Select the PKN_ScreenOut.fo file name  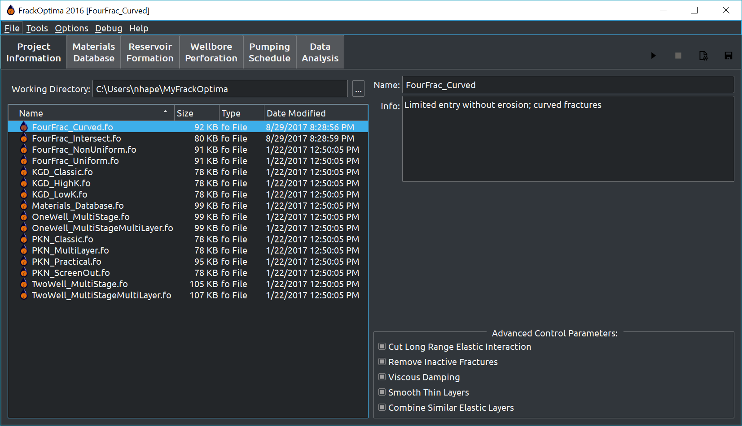click(x=71, y=273)
